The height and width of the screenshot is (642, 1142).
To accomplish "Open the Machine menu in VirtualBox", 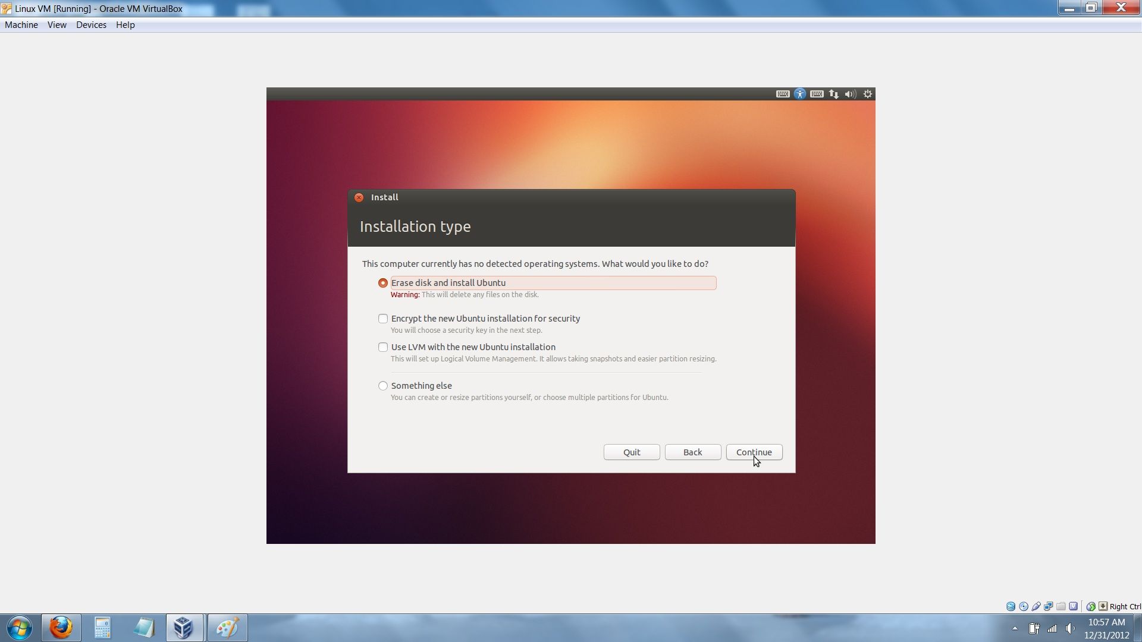I will [21, 24].
